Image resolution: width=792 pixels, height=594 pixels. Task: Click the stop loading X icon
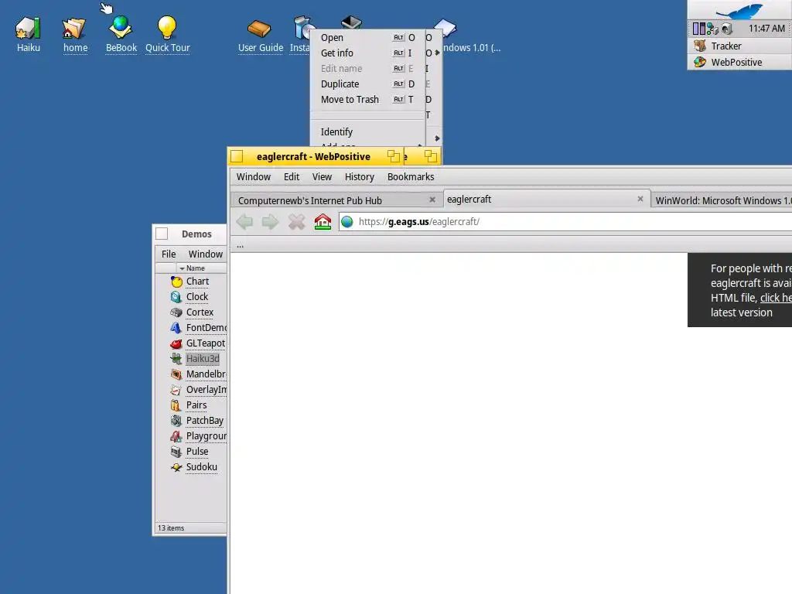click(296, 222)
